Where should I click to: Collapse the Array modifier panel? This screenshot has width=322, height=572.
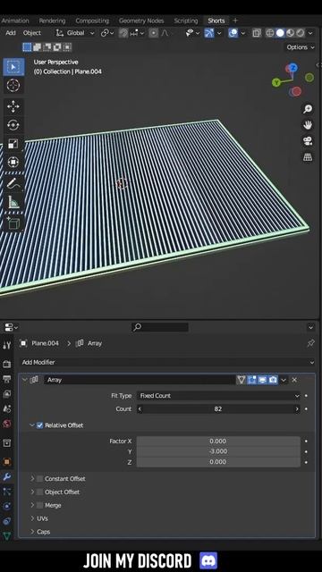(x=25, y=380)
